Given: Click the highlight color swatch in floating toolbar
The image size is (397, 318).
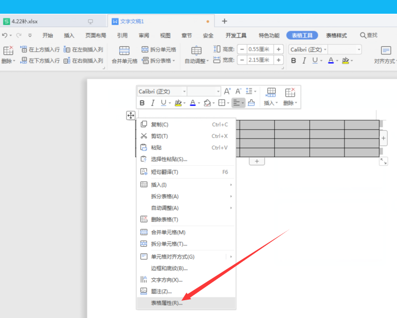Looking at the screenshot, I should coord(178,103).
